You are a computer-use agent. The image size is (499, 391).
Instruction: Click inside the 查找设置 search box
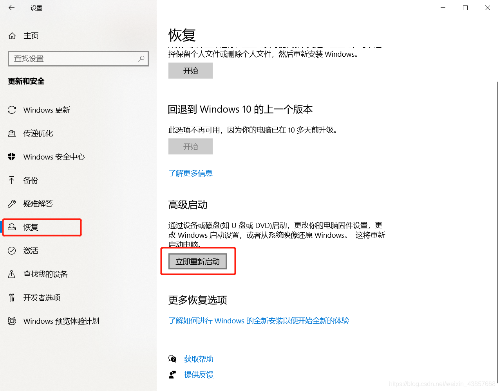pos(71,58)
